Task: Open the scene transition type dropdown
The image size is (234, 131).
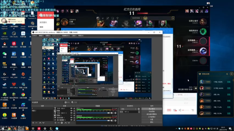Action: [129, 109]
